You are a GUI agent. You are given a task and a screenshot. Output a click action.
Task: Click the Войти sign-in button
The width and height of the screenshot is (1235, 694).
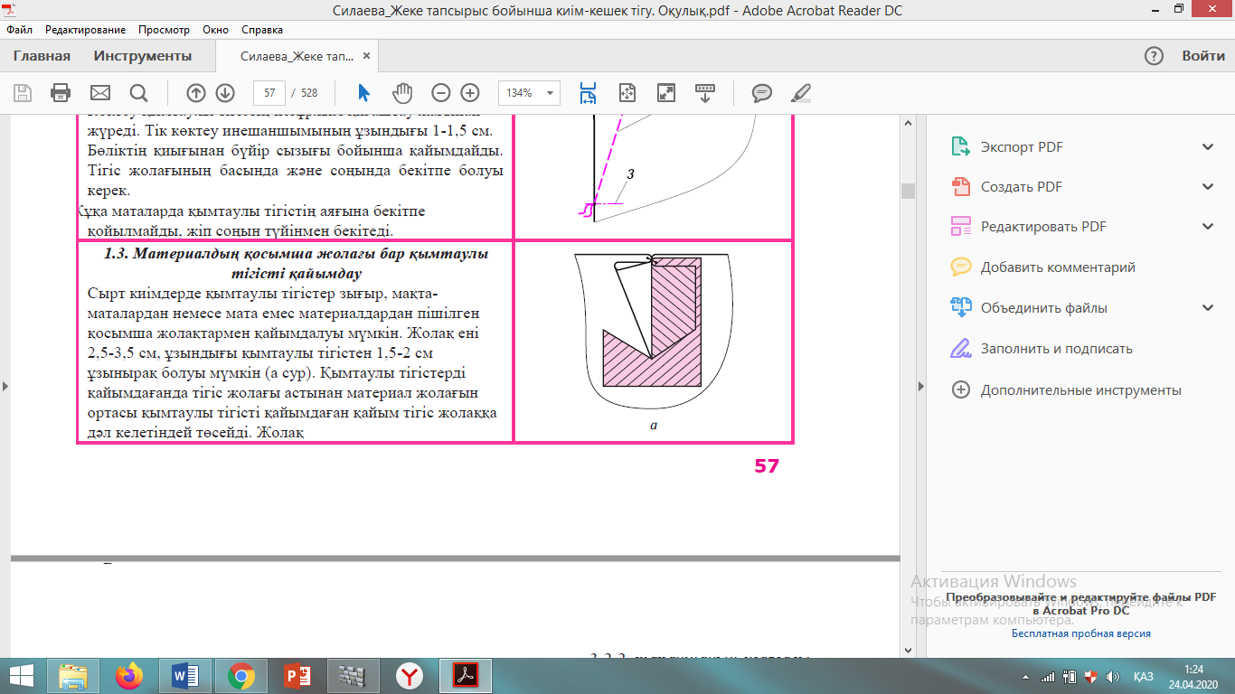tap(1203, 56)
